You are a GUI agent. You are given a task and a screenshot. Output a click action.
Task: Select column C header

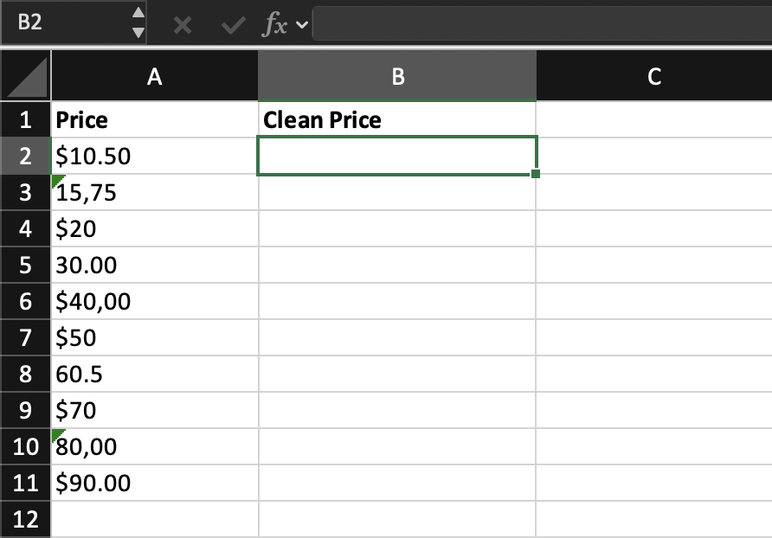coord(653,76)
